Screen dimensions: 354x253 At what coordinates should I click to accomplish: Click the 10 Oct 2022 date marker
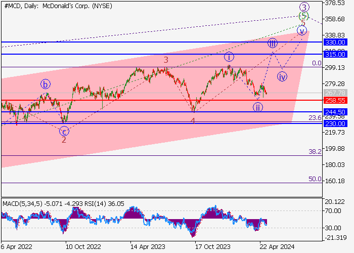[x=82, y=246]
